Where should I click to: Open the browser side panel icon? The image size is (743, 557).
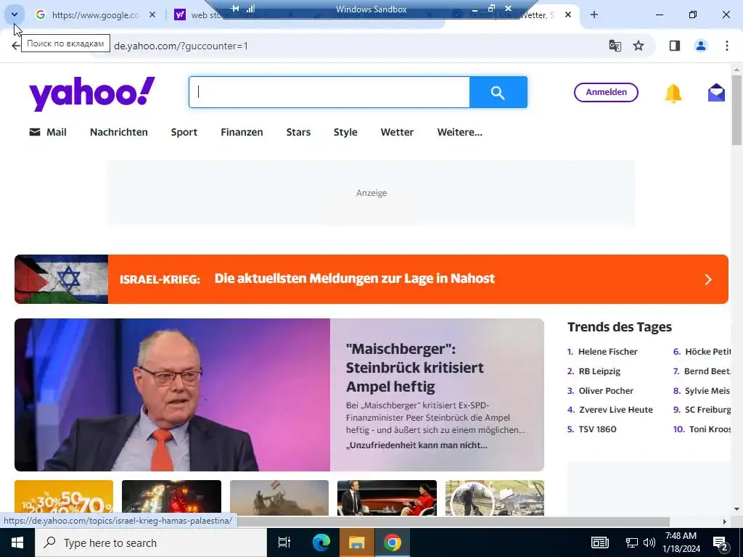coord(675,46)
